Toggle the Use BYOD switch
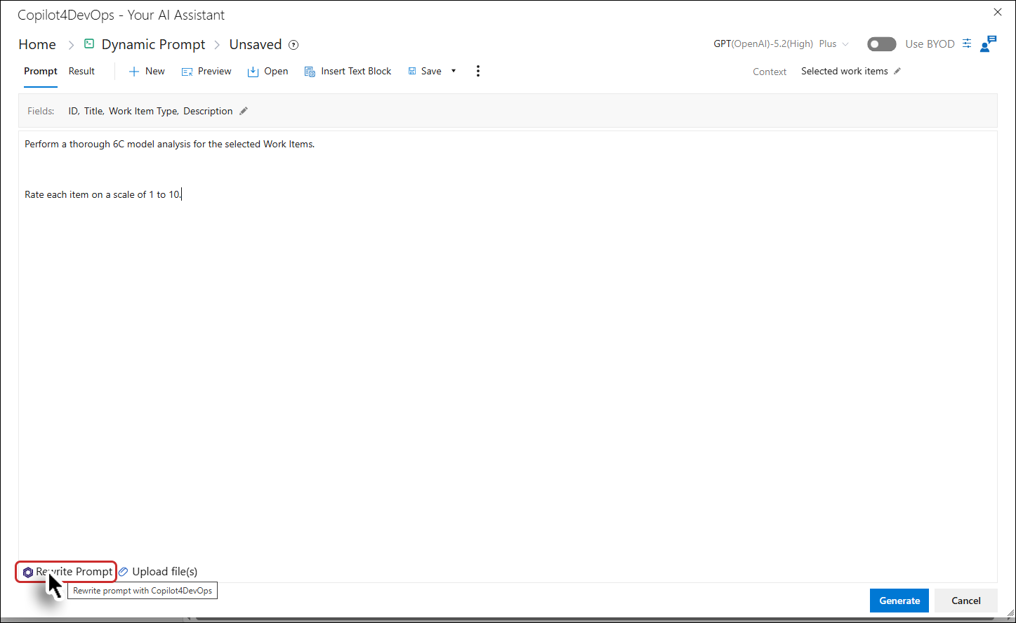This screenshot has height=623, width=1016. click(882, 44)
